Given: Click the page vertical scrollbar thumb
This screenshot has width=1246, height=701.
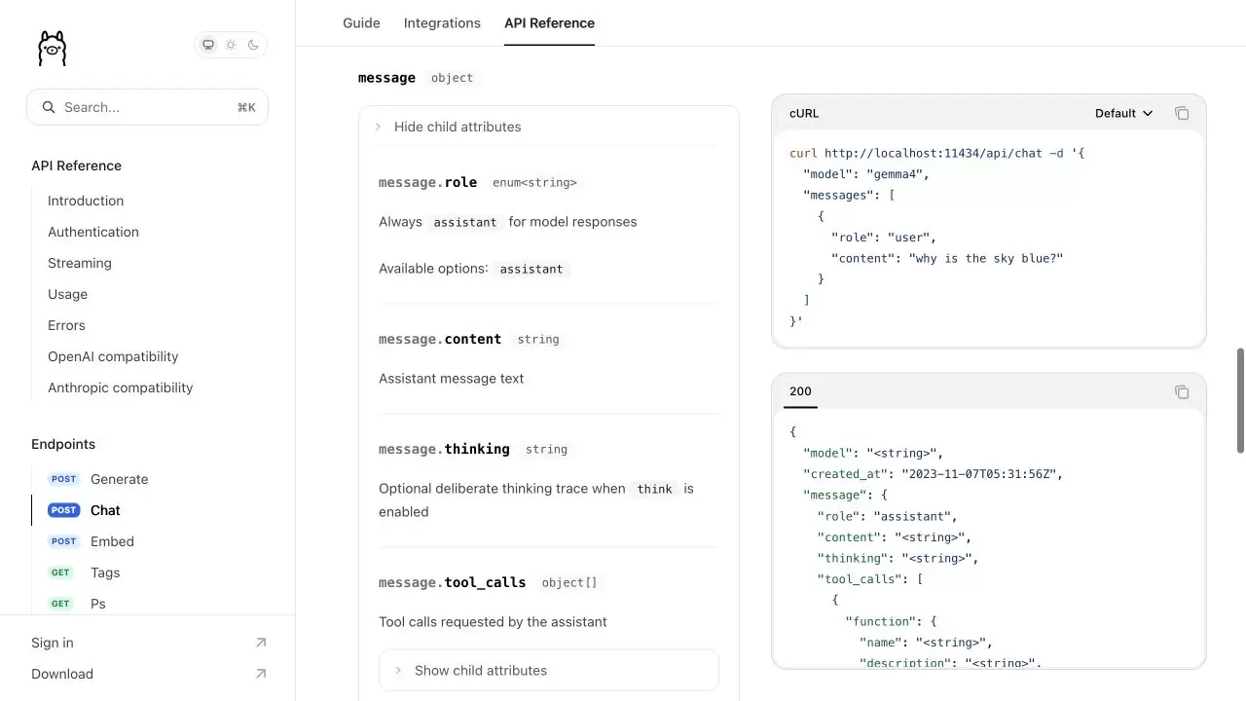Looking at the screenshot, I should click(x=1240, y=400).
